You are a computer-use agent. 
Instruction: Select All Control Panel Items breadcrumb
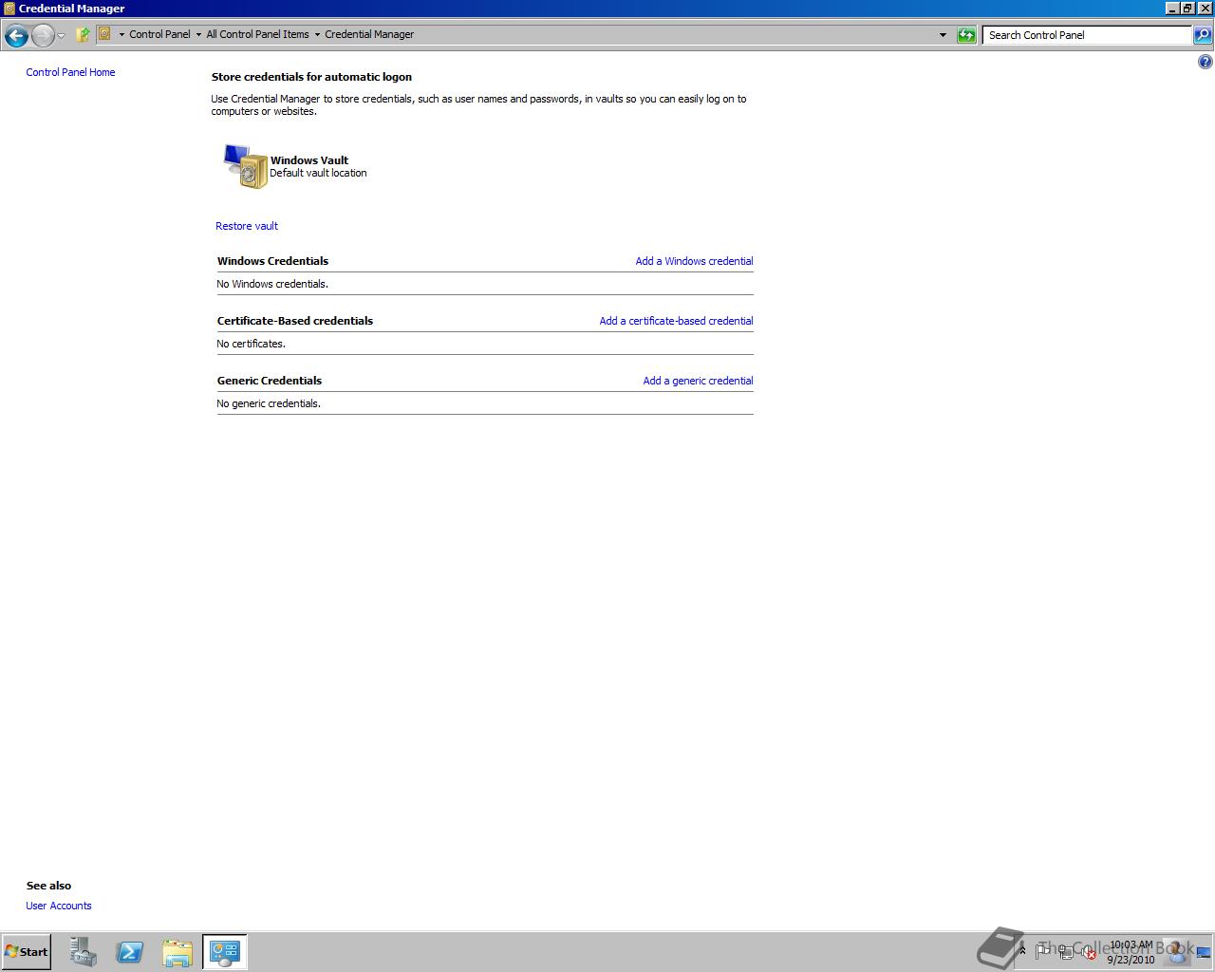[257, 34]
